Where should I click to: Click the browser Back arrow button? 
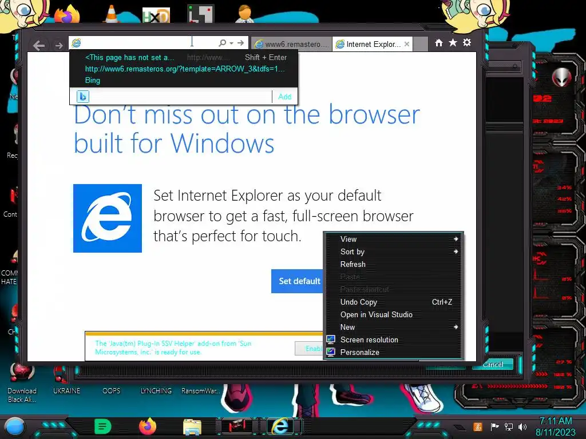(x=39, y=46)
